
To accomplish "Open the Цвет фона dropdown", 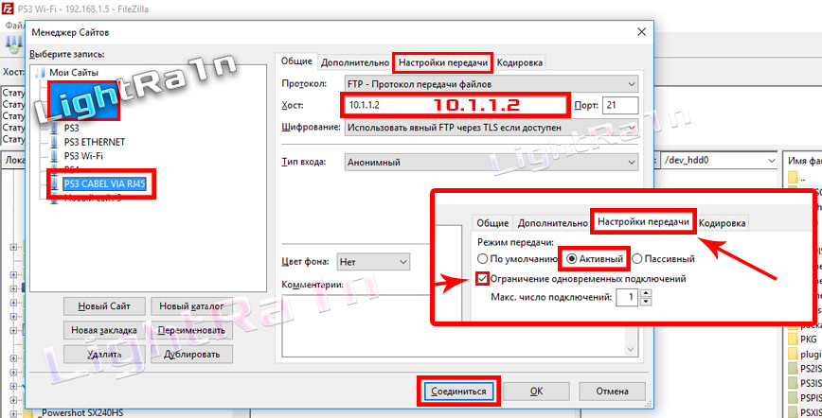I will pyautogui.click(x=373, y=262).
